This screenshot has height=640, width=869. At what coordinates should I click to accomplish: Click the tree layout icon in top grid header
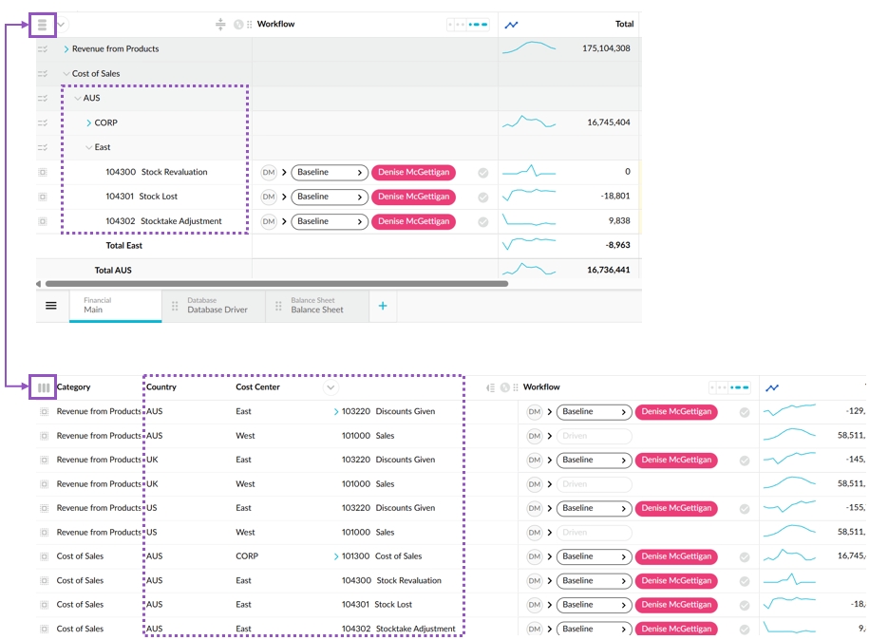click(x=42, y=25)
